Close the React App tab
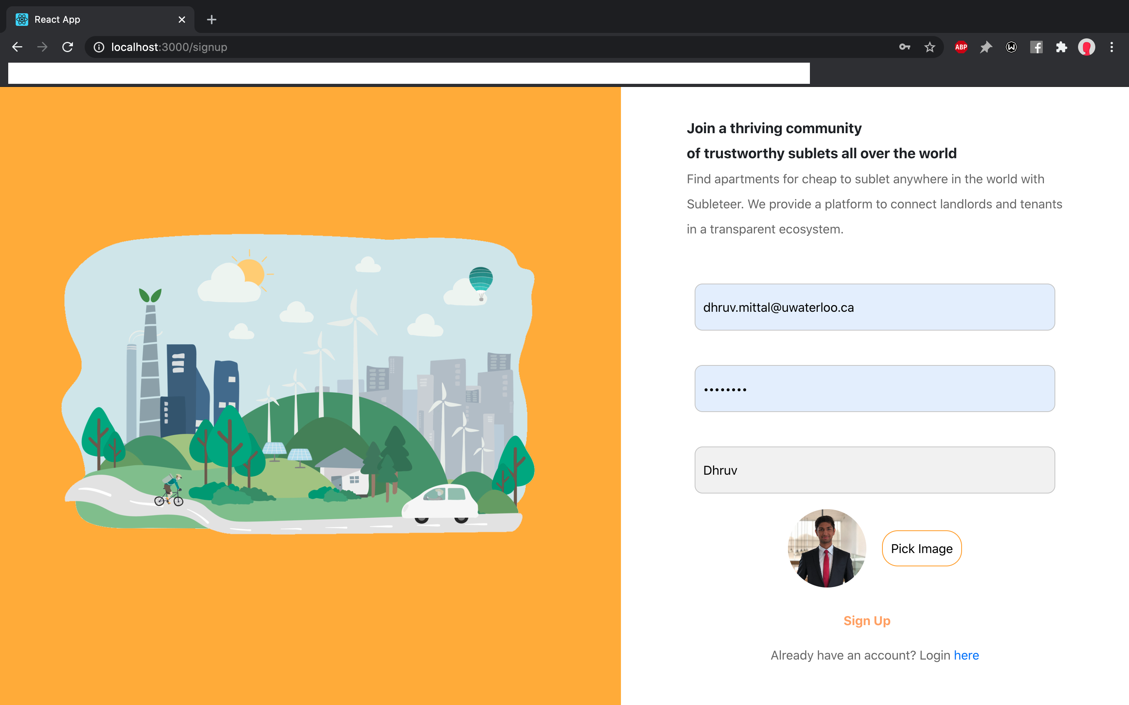The height and width of the screenshot is (705, 1129). [x=182, y=20]
